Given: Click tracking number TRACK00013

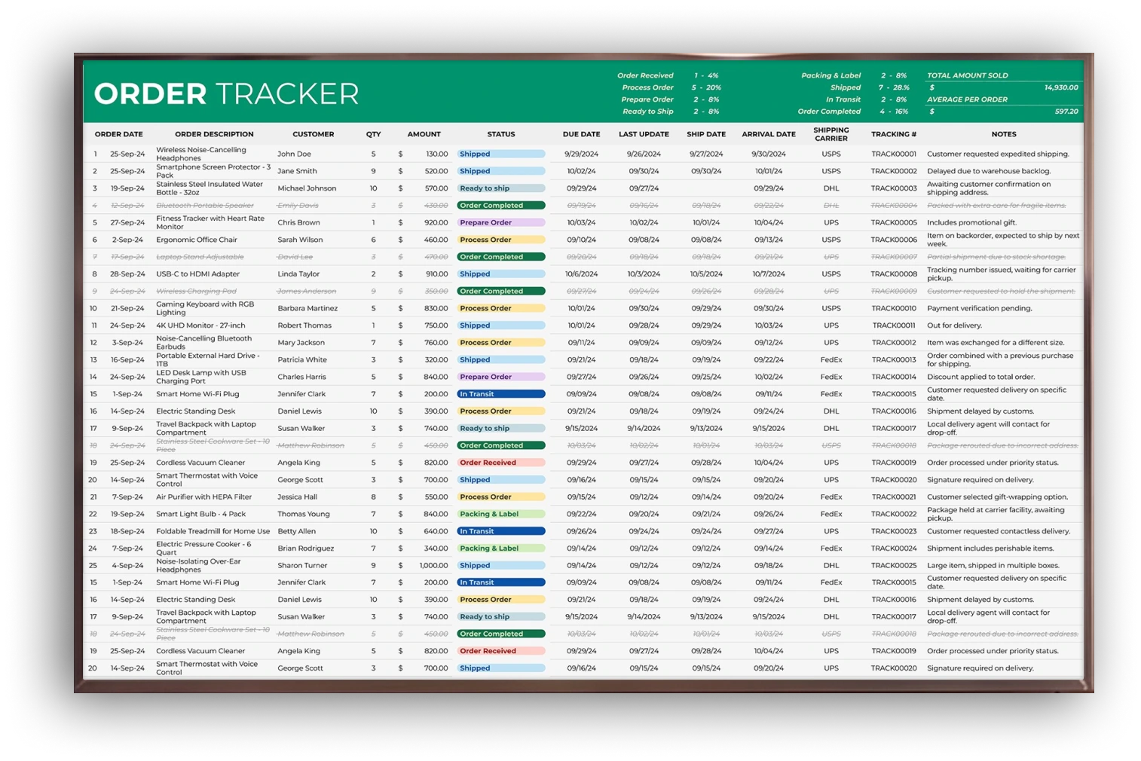Looking at the screenshot, I should [894, 360].
